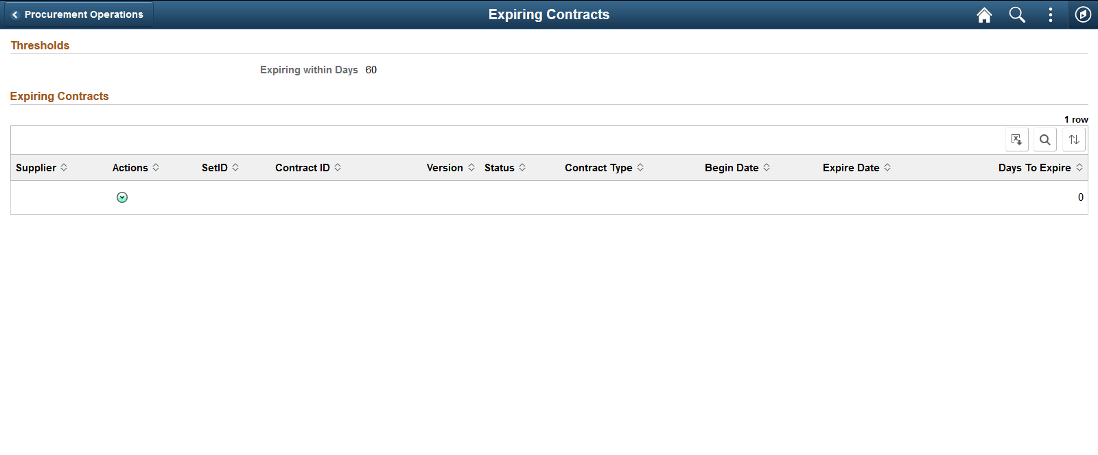Download the grid data to Excel
Image resolution: width=1098 pixels, height=455 pixels.
point(1016,139)
